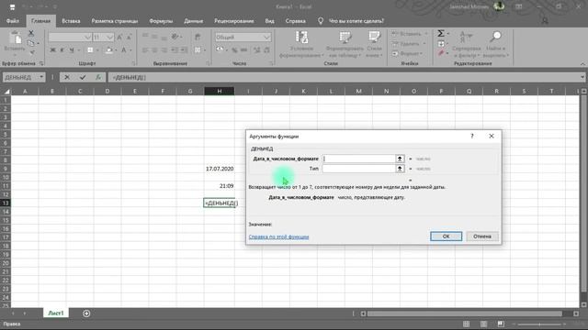Click the Тип argument input field
The height and width of the screenshot is (330, 588).
pyautogui.click(x=359, y=169)
